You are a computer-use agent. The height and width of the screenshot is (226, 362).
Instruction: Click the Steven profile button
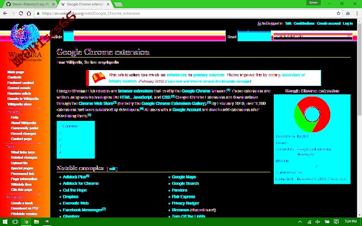point(313,3)
